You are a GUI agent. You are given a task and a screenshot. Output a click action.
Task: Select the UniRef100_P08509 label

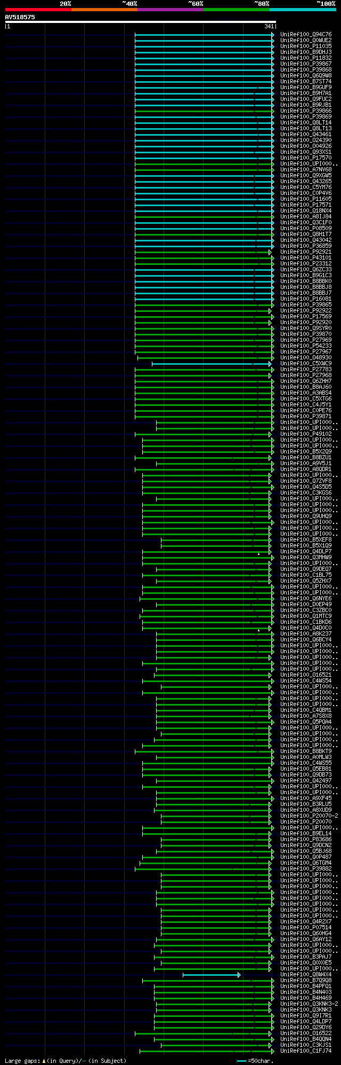click(306, 229)
